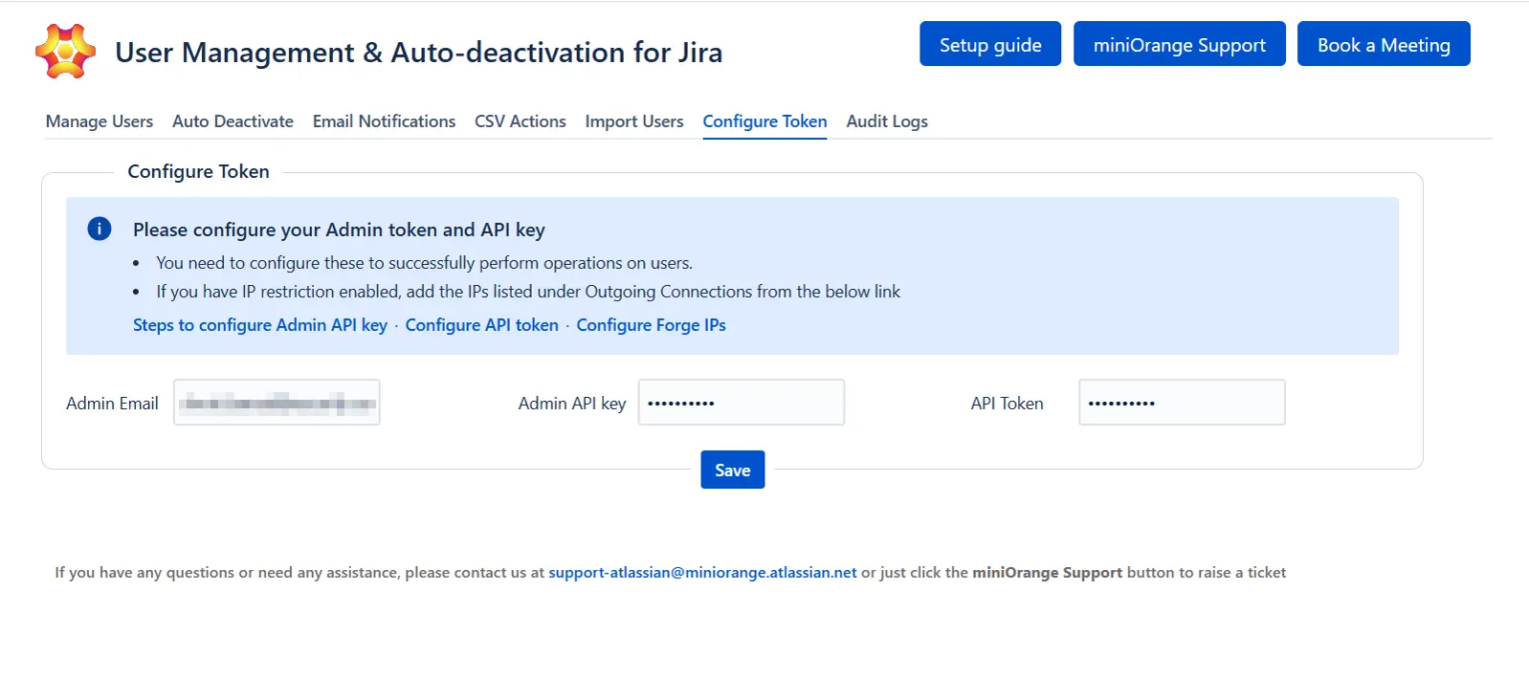1529x679 pixels.
Task: Follow the Configure API token link
Action: [482, 325]
